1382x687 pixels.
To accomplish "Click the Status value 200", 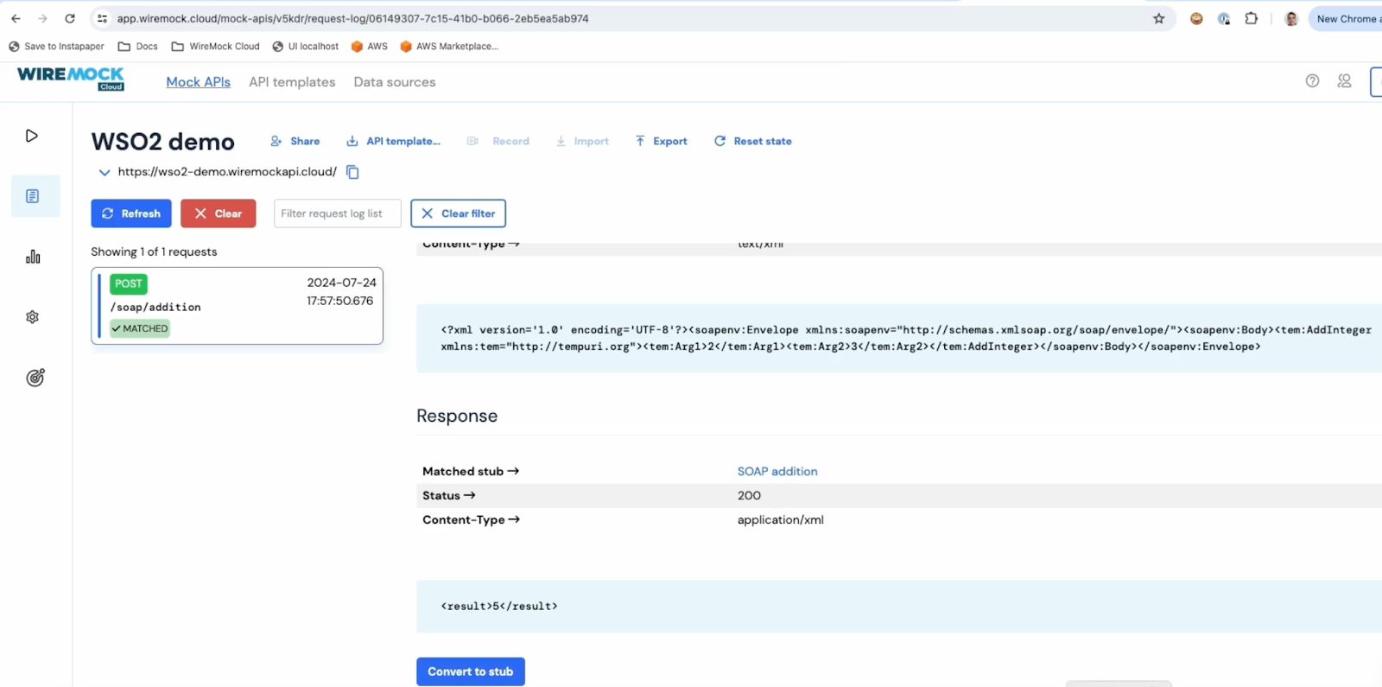I will [x=749, y=495].
